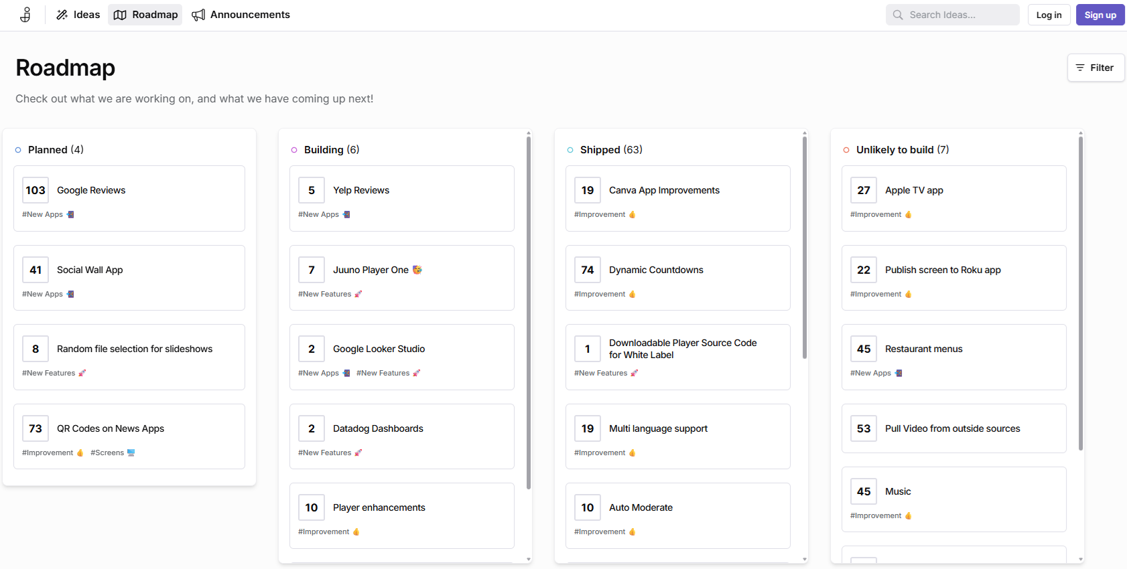Image resolution: width=1127 pixels, height=569 pixels.
Task: Click vote count 45 on Music
Action: 864,491
